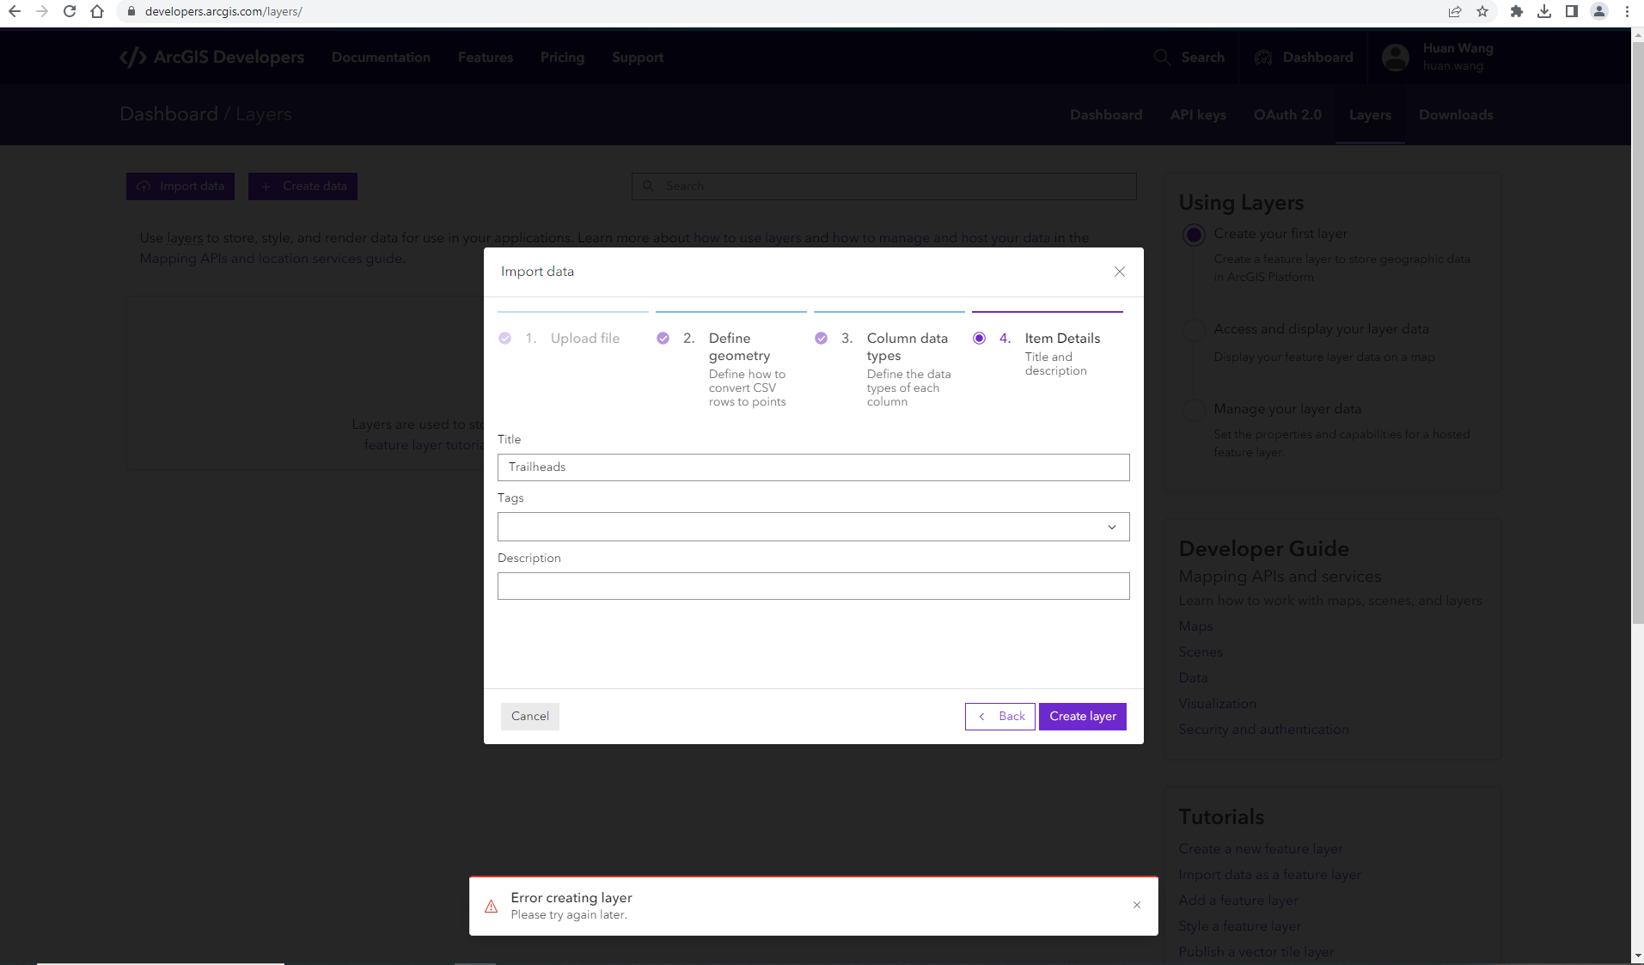Go to browser home page

(x=97, y=11)
